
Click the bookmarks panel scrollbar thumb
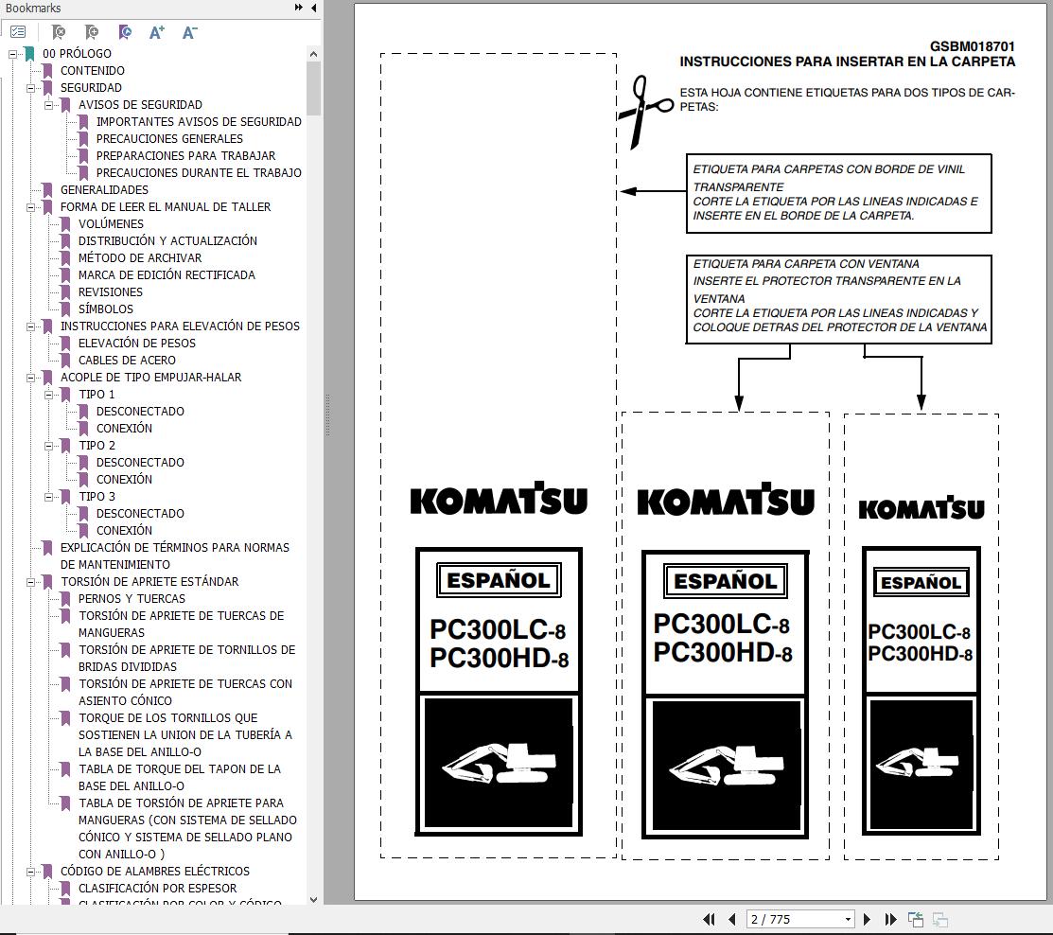pos(313,88)
